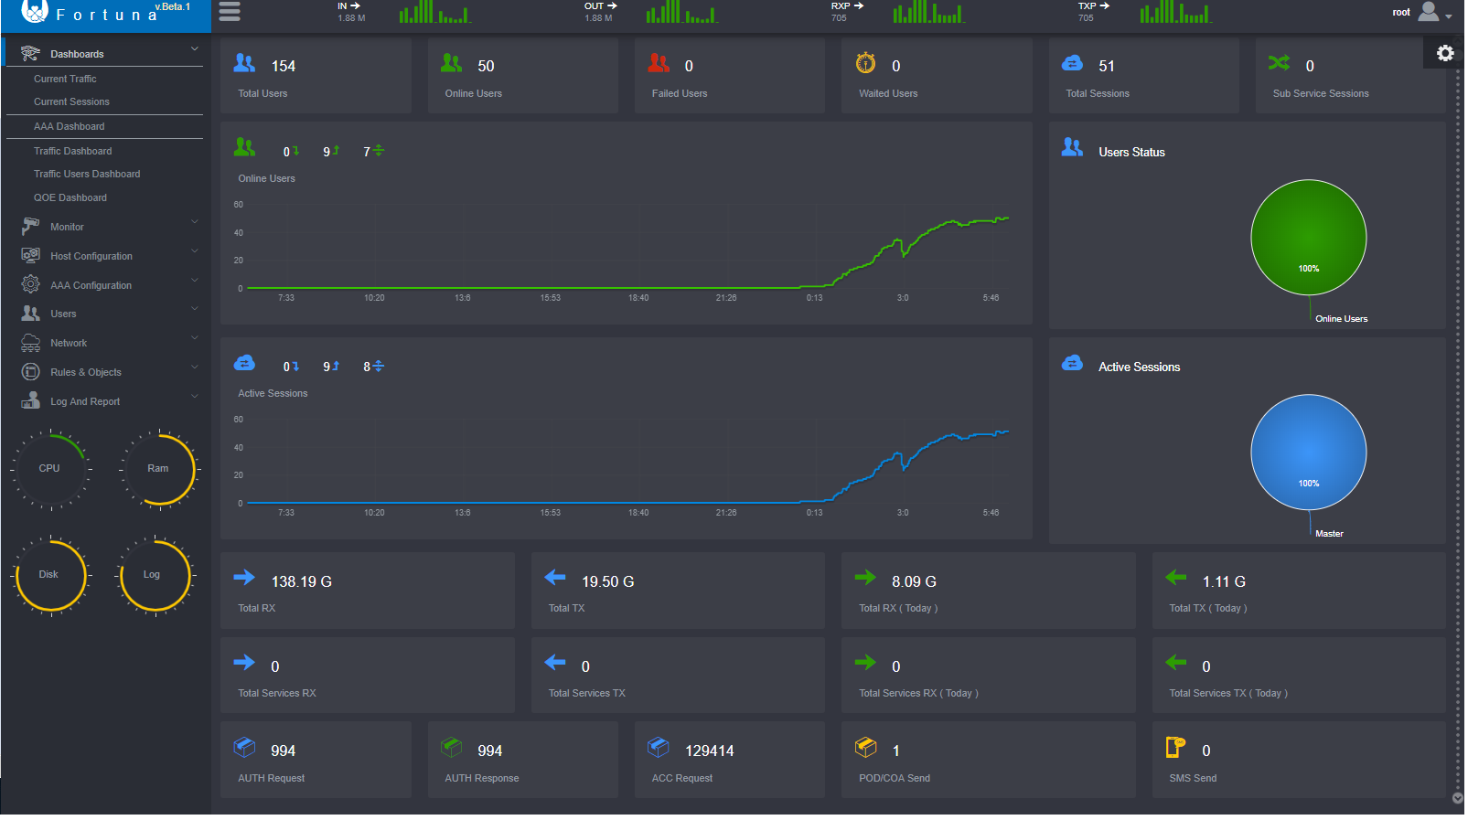Click the Total RX blue arrow icon
1468x820 pixels.
[244, 577]
